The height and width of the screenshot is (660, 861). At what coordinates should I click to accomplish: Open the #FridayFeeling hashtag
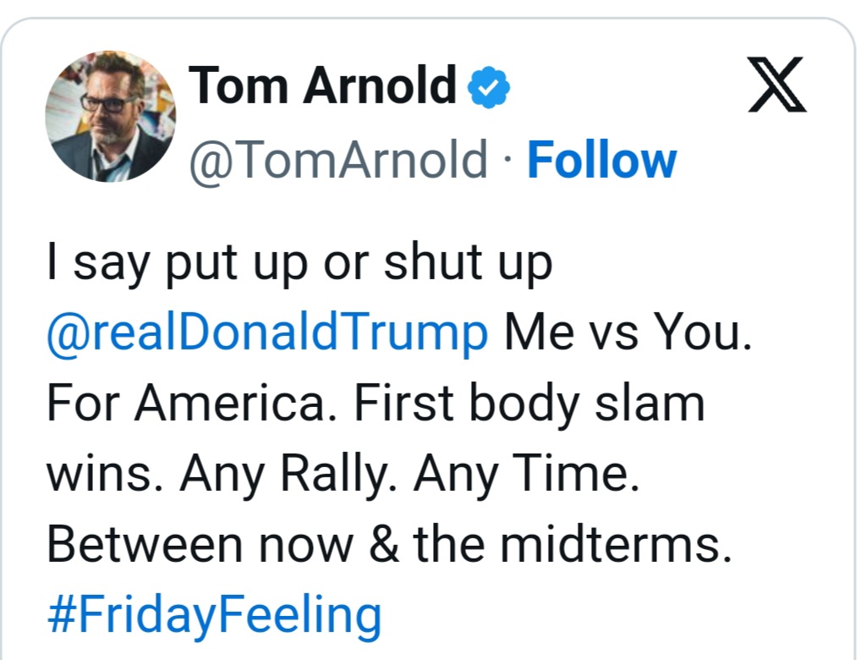point(214,614)
